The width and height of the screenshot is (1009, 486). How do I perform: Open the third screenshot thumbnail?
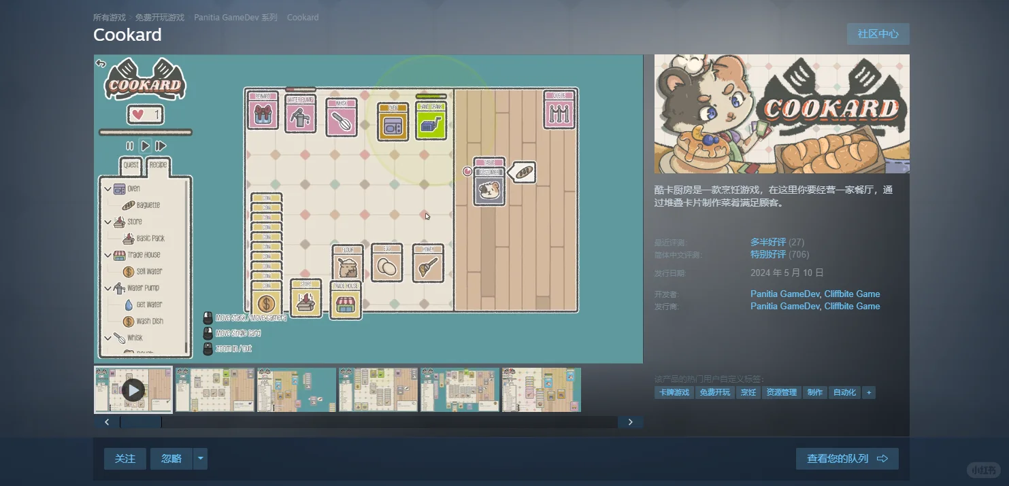297,390
